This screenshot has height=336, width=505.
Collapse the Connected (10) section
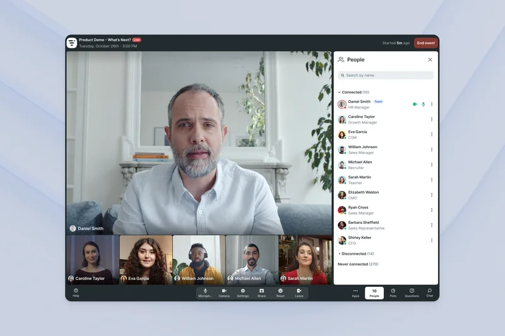pos(340,92)
